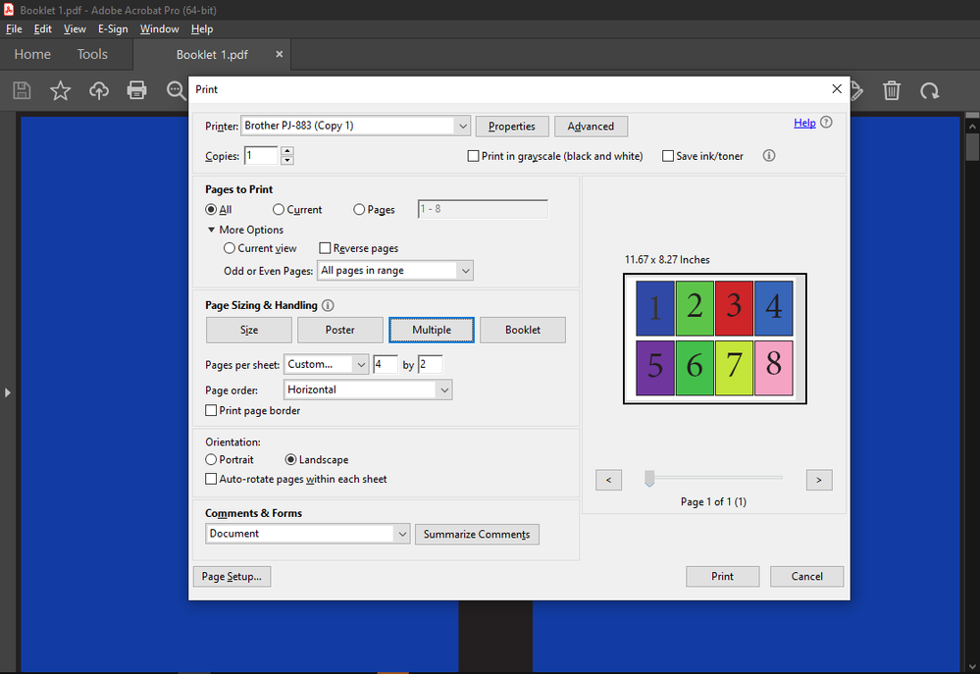The height and width of the screenshot is (674, 980).
Task: Click the upload to cloud icon
Action: click(99, 90)
